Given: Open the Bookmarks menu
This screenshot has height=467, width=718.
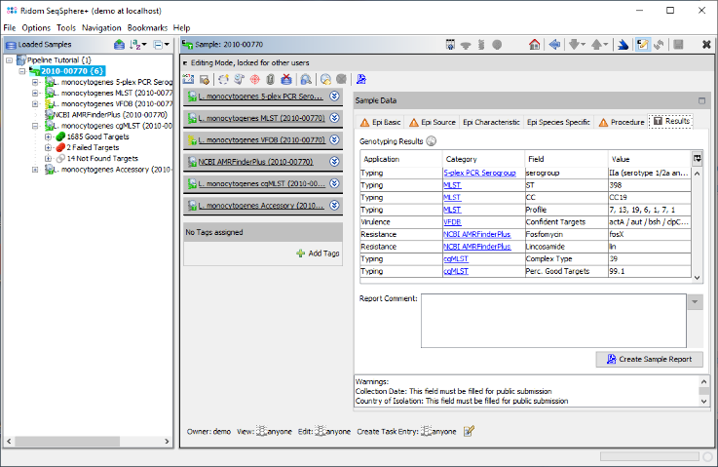Looking at the screenshot, I should (147, 27).
